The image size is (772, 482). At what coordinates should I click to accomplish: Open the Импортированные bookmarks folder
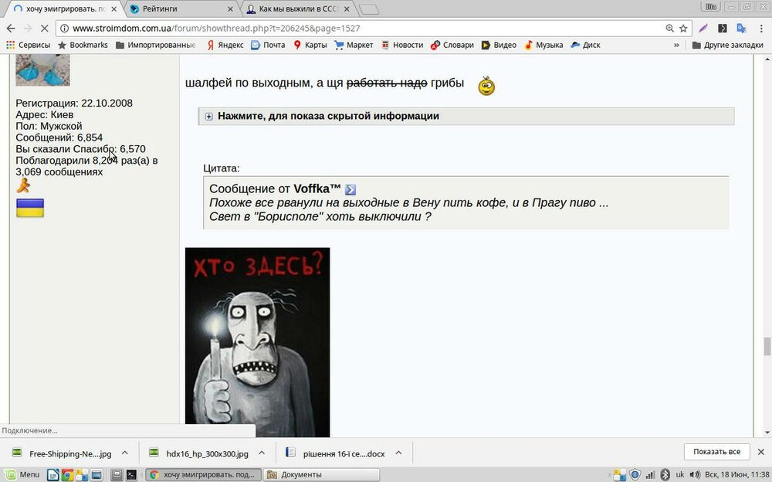click(x=156, y=45)
